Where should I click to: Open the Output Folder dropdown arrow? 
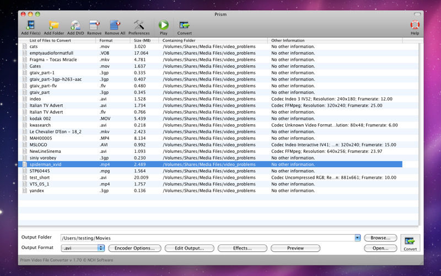pos(357,238)
